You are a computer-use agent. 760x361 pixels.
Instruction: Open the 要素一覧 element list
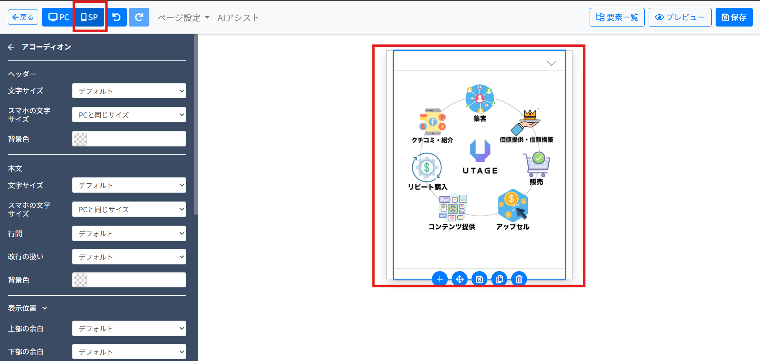tap(617, 17)
